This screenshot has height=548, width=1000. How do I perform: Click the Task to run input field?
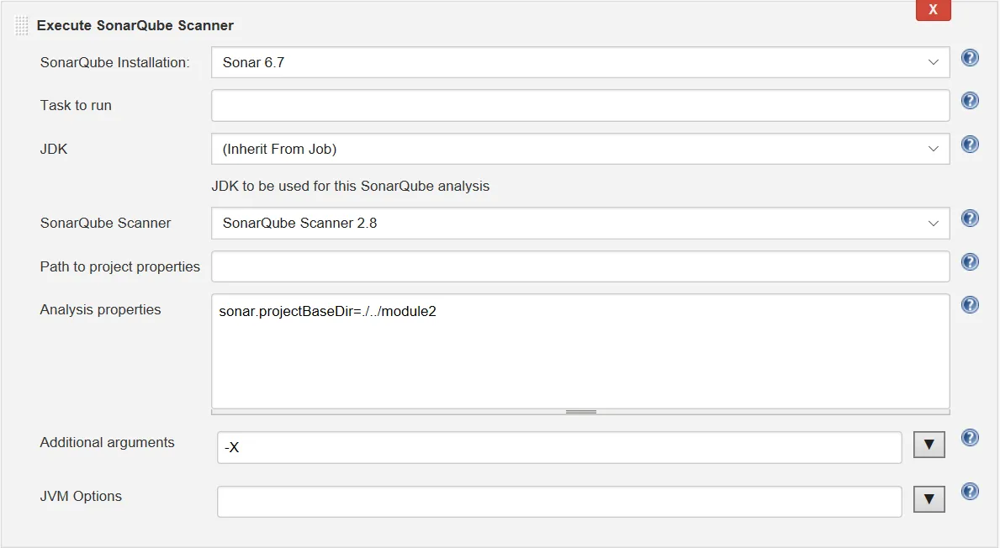(x=580, y=106)
